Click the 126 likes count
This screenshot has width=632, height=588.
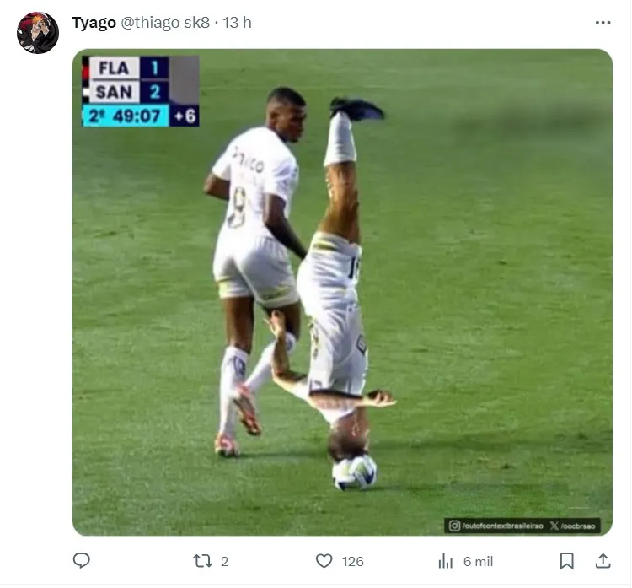[x=353, y=562]
